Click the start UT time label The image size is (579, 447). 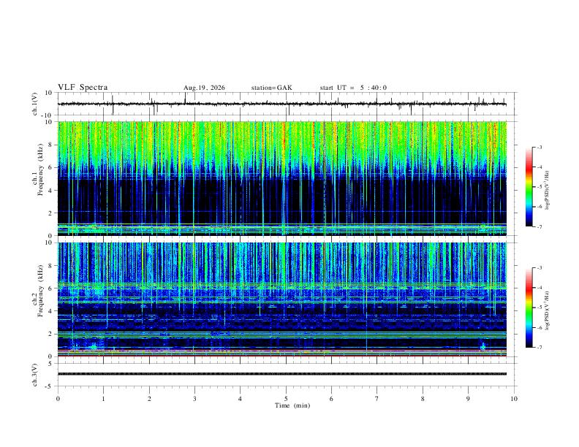point(353,88)
